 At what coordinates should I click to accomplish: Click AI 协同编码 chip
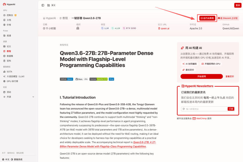tap(190, 64)
